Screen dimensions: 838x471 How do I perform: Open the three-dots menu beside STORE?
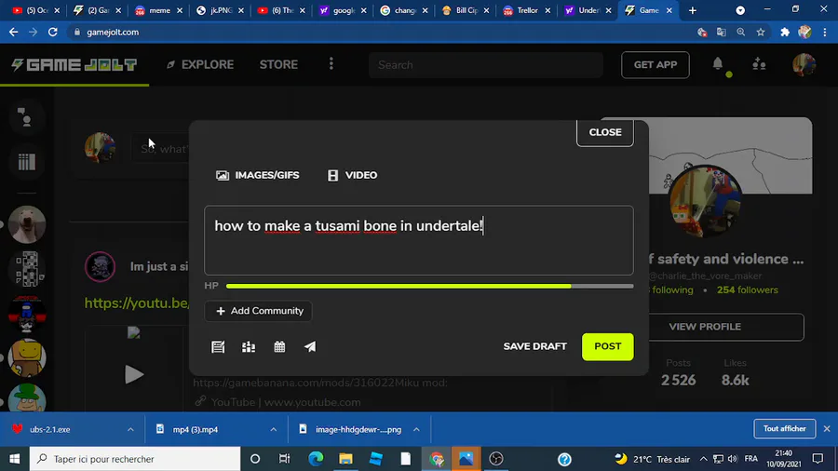(x=331, y=64)
